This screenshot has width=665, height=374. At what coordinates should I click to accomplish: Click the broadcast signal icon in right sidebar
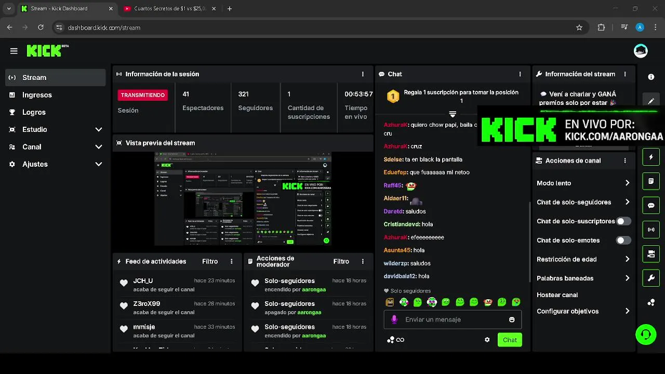click(651, 230)
